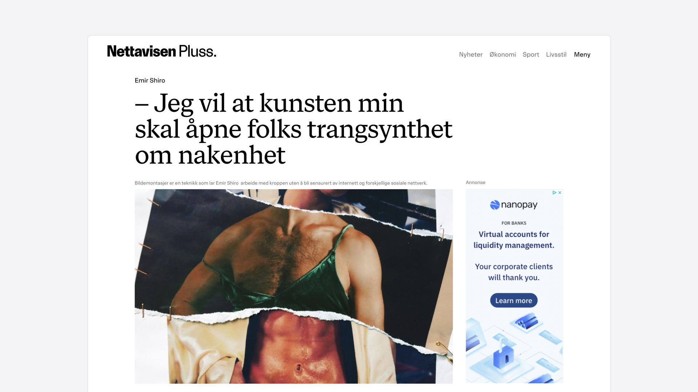Screen dimensions: 698x392
Task: Open the torn-paper collage main image
Action: click(294, 286)
